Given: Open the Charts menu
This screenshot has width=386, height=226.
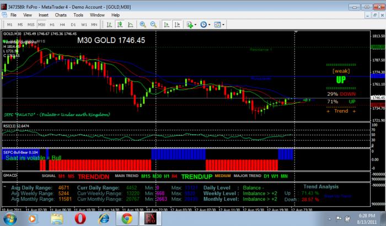Looking at the screenshot, I should pos(61,15).
